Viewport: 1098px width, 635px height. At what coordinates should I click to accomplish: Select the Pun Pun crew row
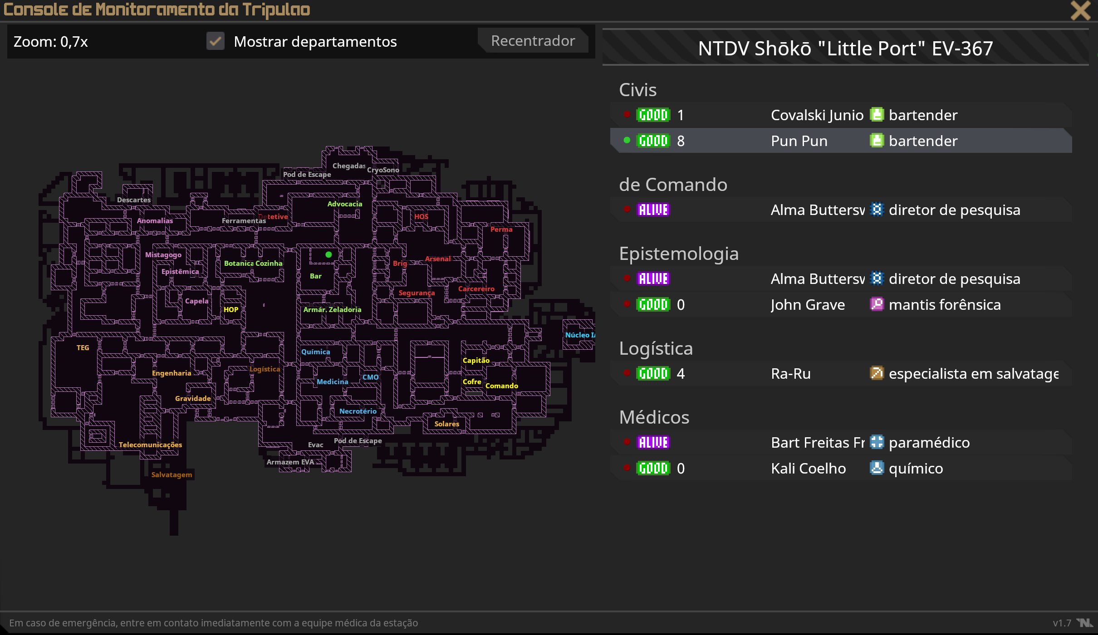point(841,141)
